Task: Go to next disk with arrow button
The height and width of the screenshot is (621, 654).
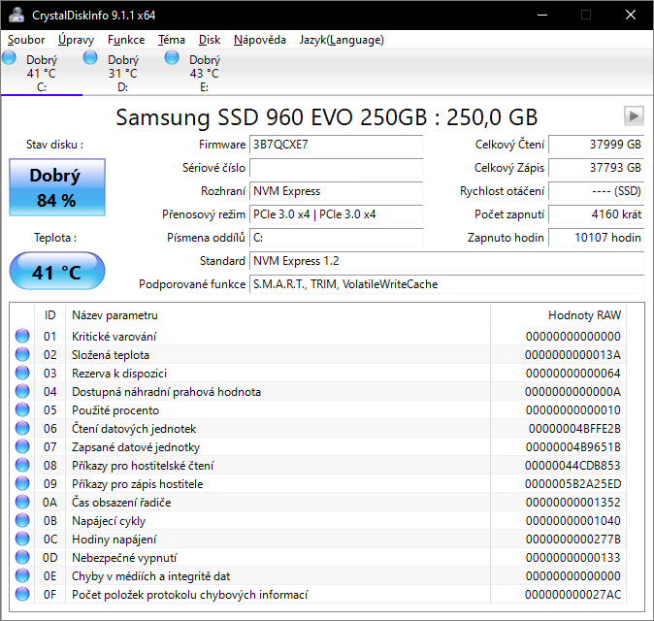Action: tap(634, 115)
